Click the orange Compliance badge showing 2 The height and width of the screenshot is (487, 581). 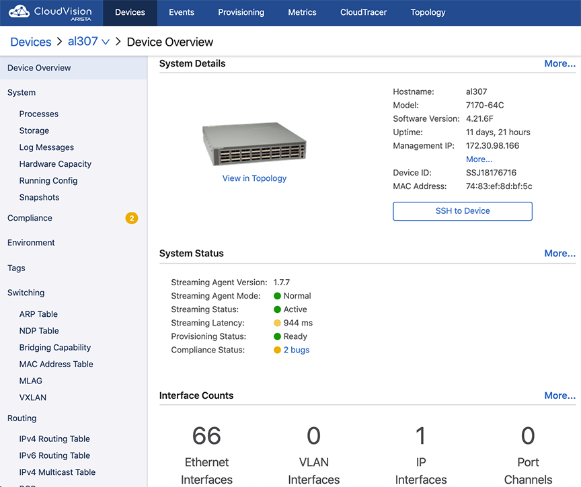point(132,219)
